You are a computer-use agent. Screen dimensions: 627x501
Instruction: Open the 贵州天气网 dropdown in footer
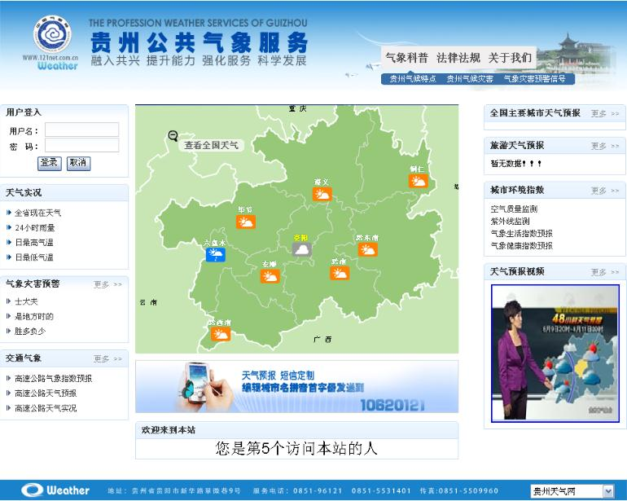point(572,491)
